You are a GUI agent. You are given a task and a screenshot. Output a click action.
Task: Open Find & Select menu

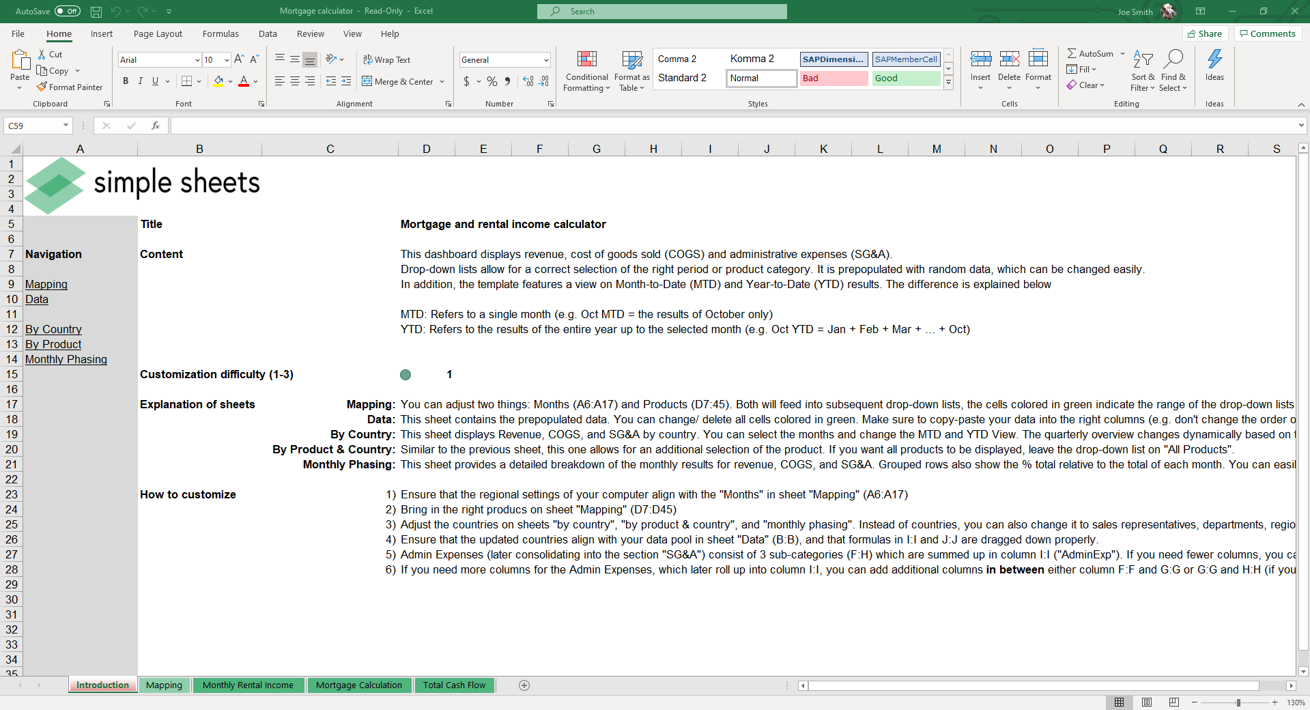(x=1173, y=71)
